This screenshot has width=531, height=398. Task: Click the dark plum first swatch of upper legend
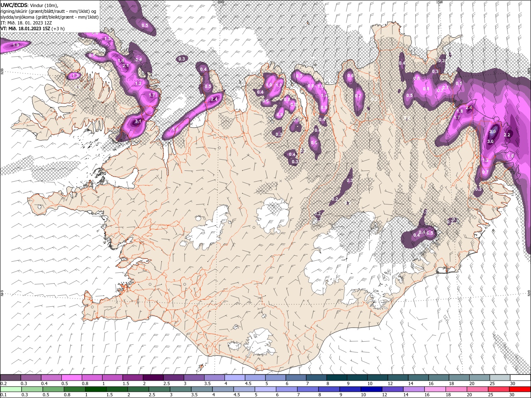pyautogui.click(x=10, y=378)
